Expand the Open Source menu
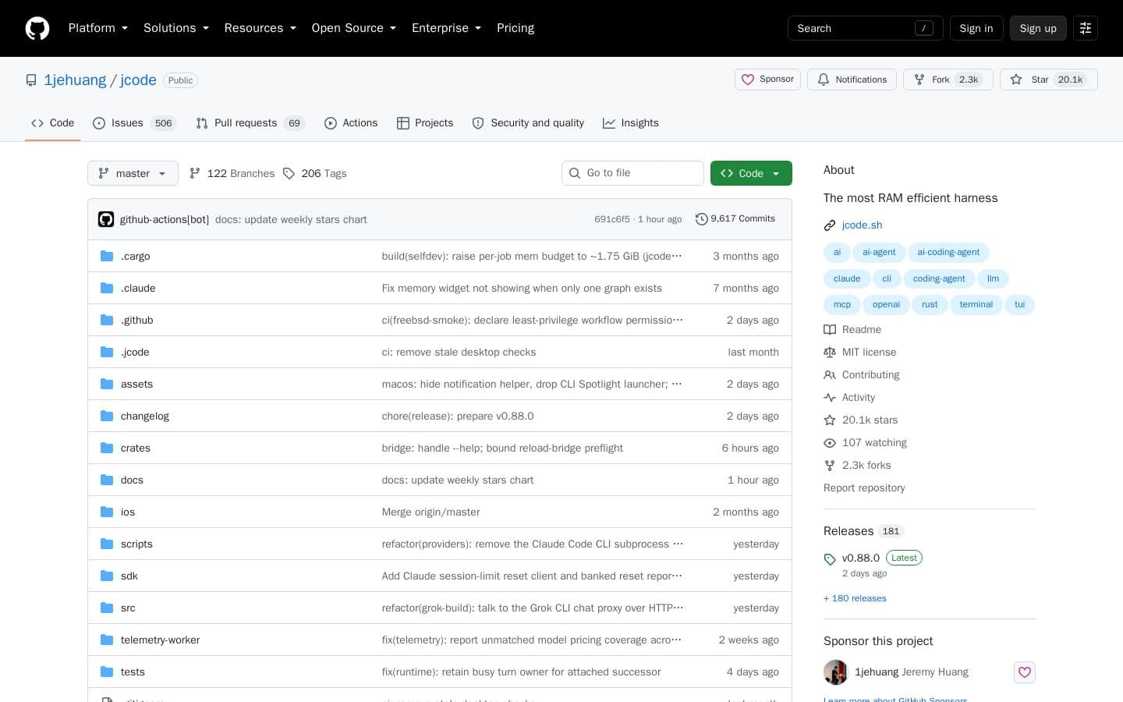The height and width of the screenshot is (702, 1123). pyautogui.click(x=354, y=28)
